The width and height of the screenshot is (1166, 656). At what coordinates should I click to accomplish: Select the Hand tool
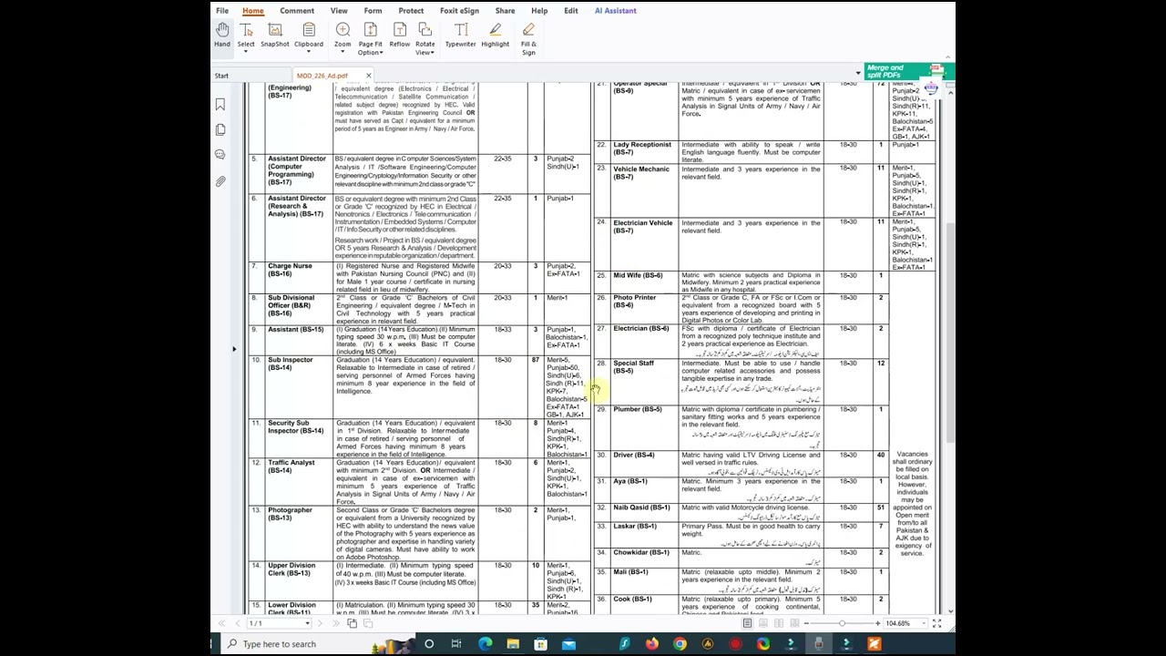(x=222, y=36)
